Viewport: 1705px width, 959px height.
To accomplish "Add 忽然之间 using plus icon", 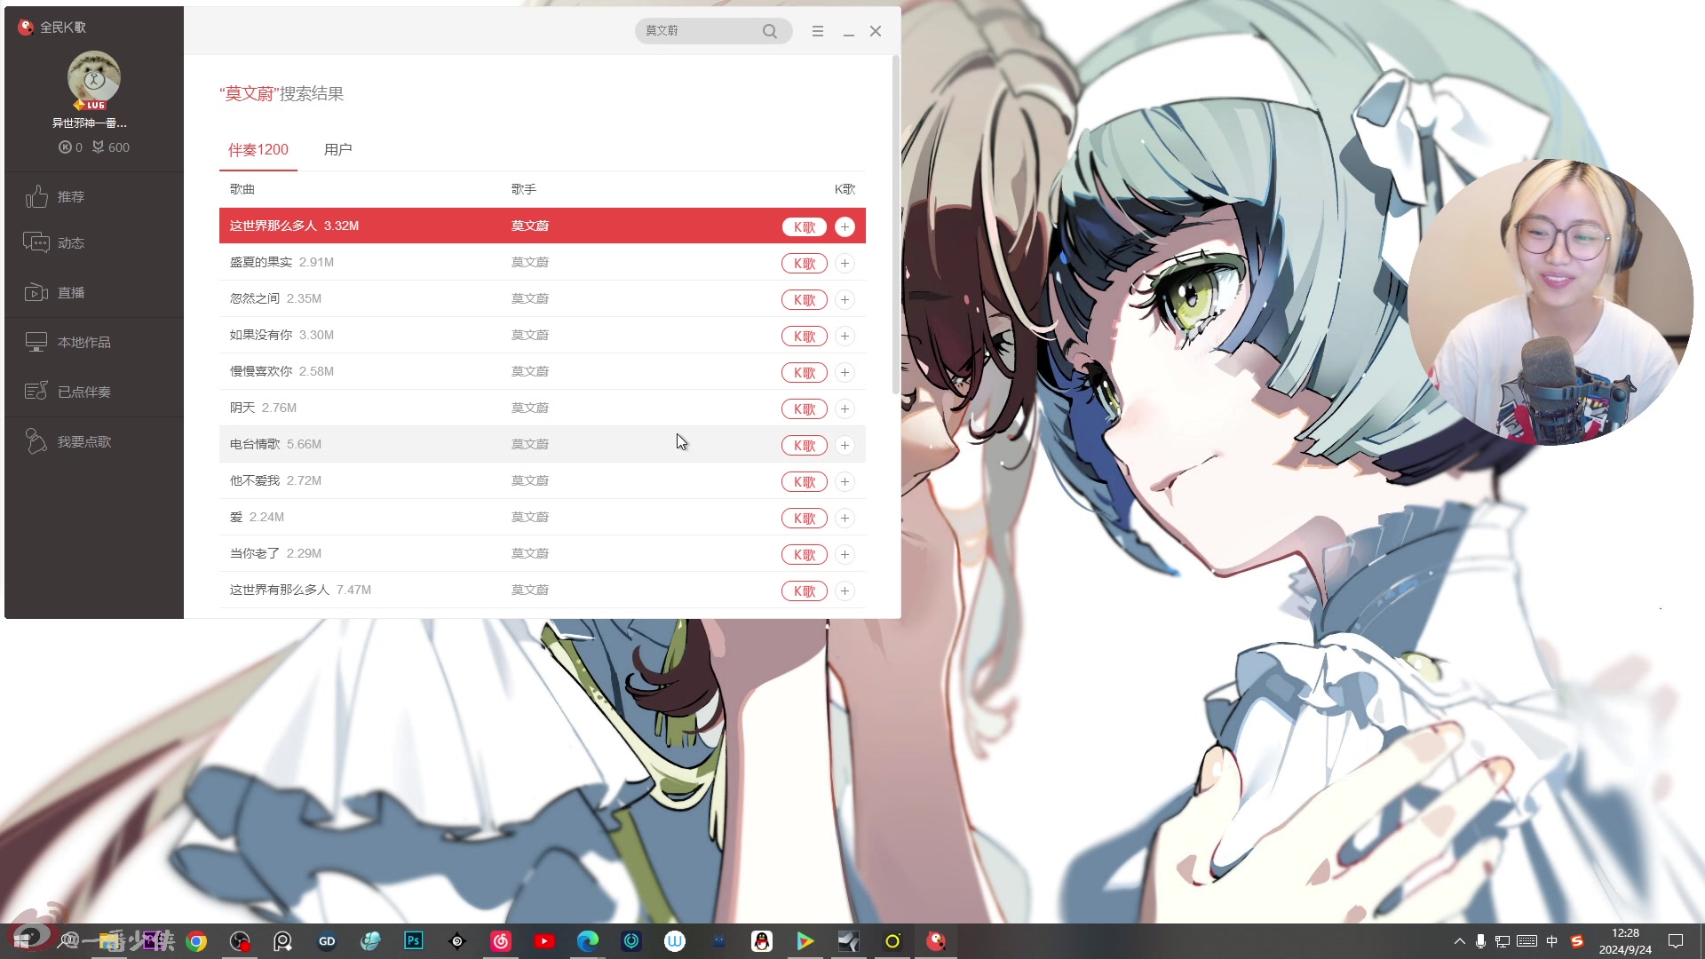I will 845,299.
